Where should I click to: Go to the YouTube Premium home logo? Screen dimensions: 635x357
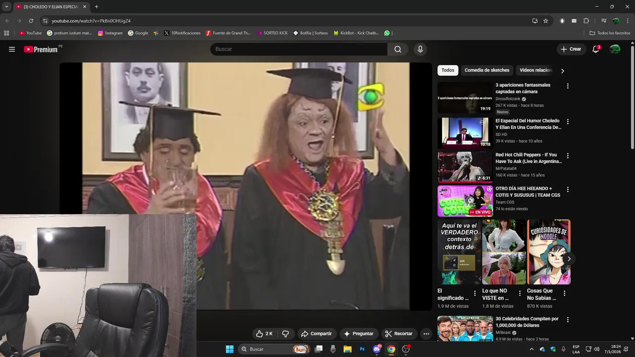[41, 49]
